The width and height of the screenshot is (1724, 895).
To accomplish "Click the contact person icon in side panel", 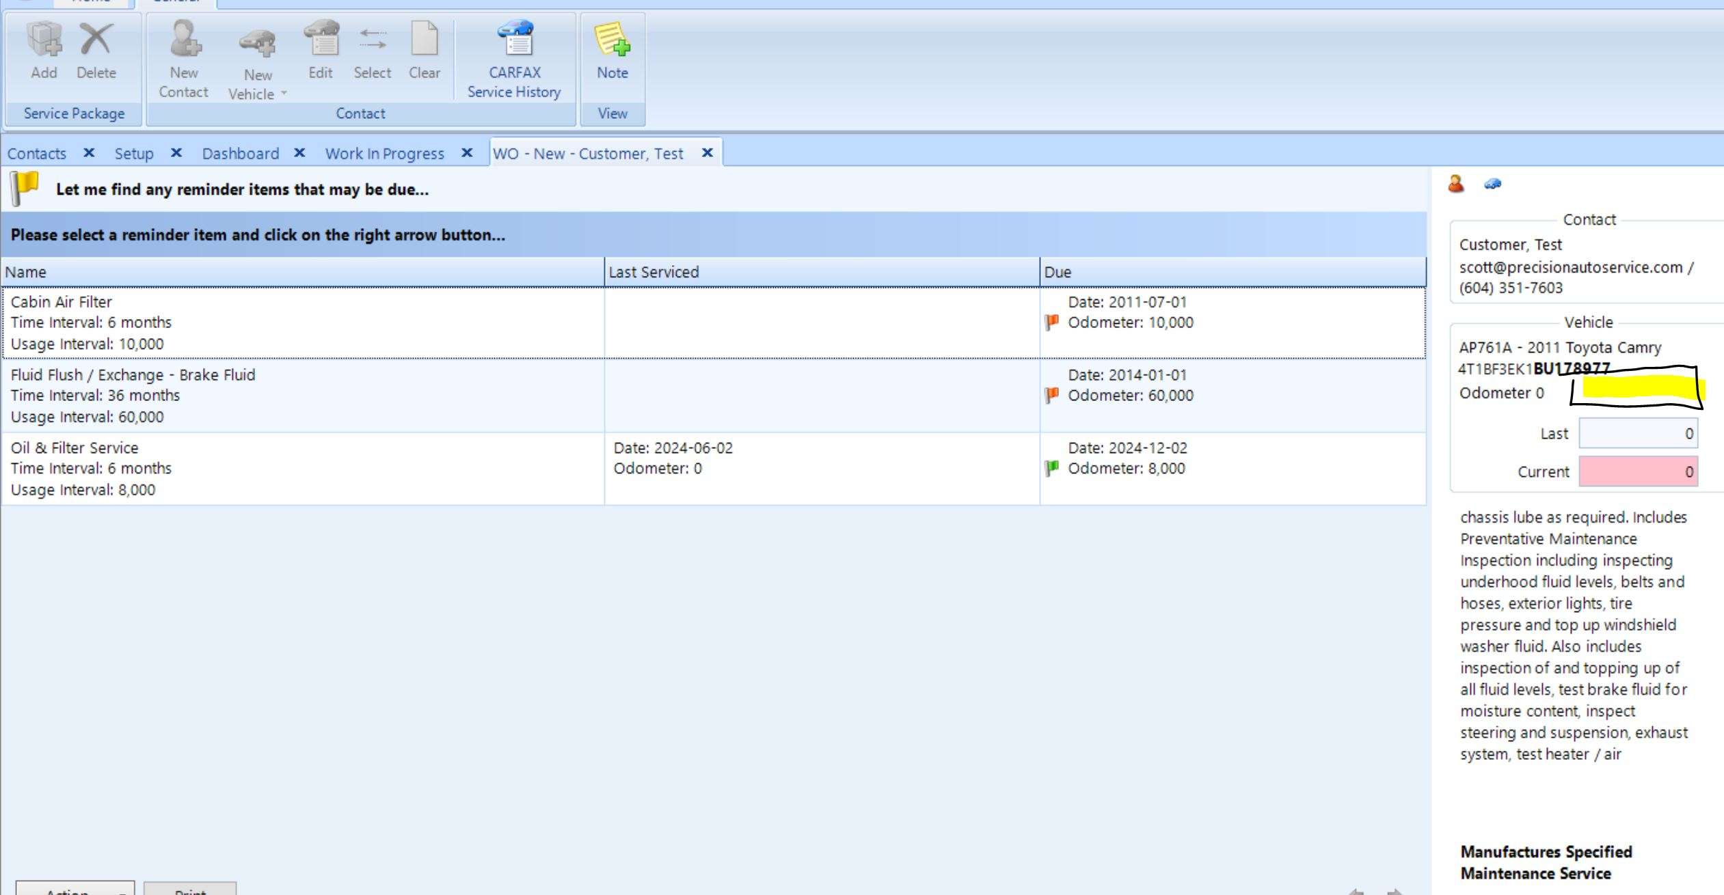I will [1456, 184].
